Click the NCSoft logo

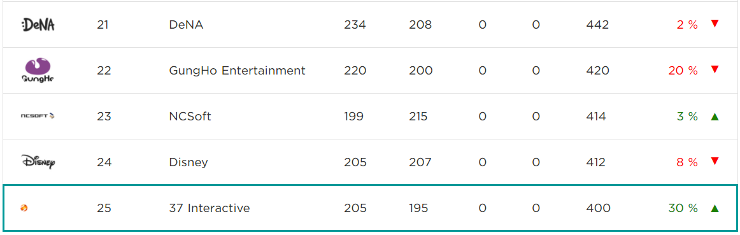pyautogui.click(x=38, y=116)
